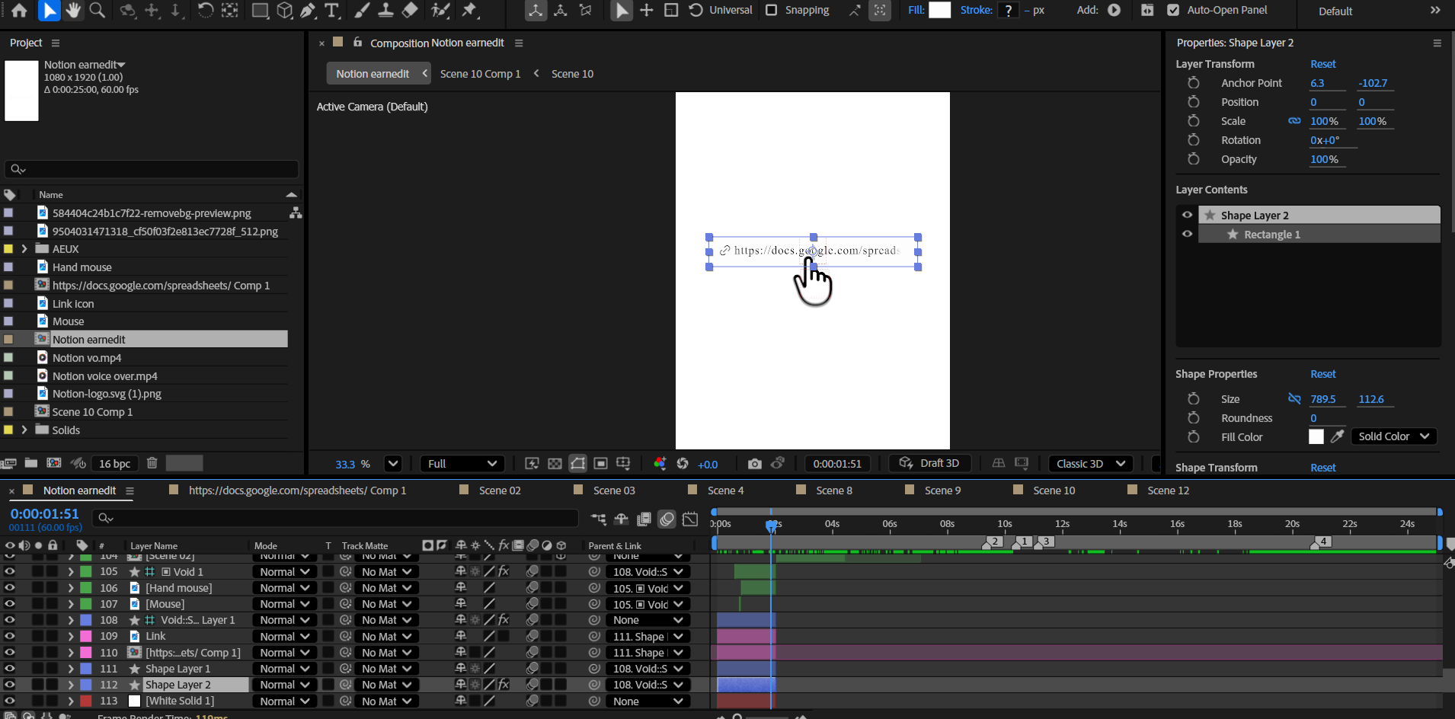Switch to the Scene 02 timeline tab
The height and width of the screenshot is (719, 1455).
click(500, 491)
